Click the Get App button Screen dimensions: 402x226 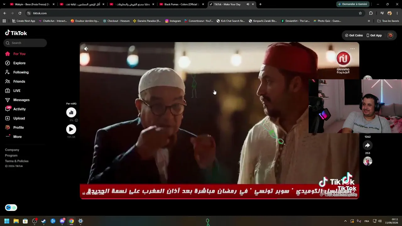pyautogui.click(x=374, y=35)
